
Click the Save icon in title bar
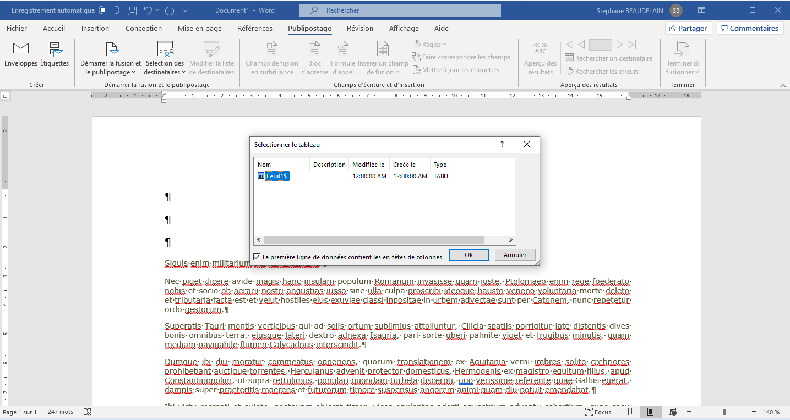[x=132, y=10]
